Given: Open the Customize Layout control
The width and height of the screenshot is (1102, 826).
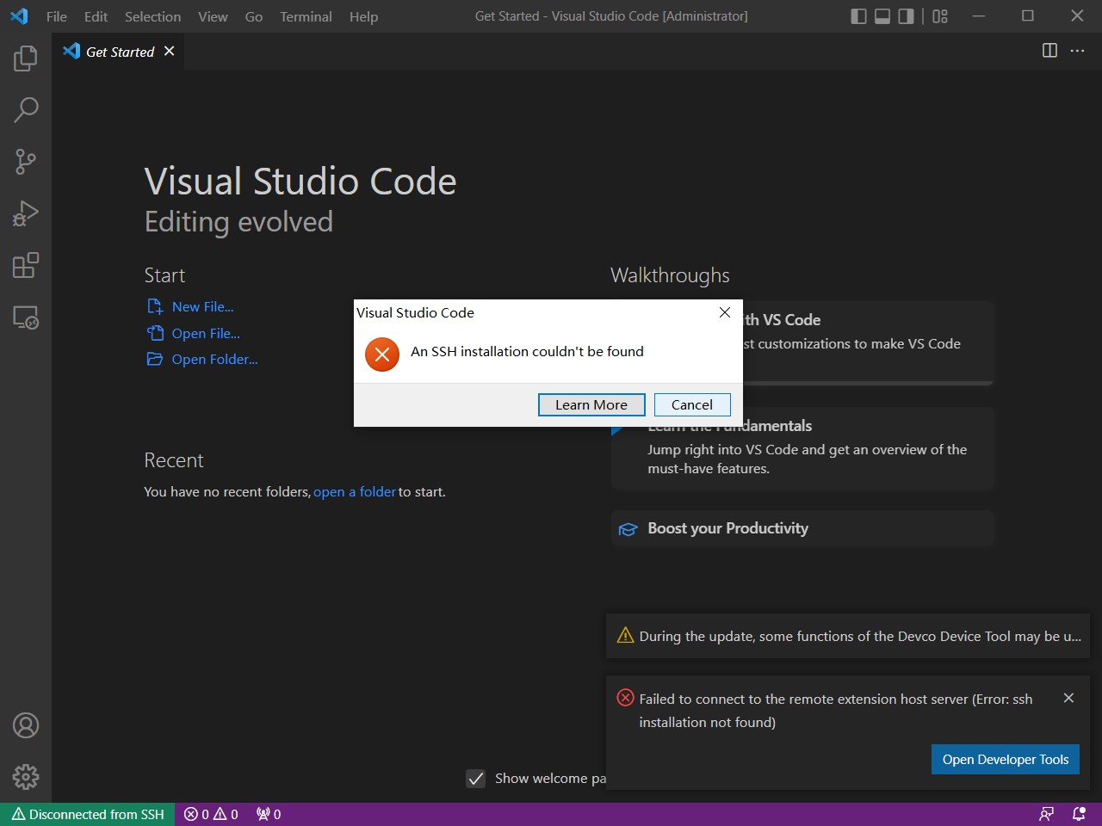Looking at the screenshot, I should coord(940,16).
